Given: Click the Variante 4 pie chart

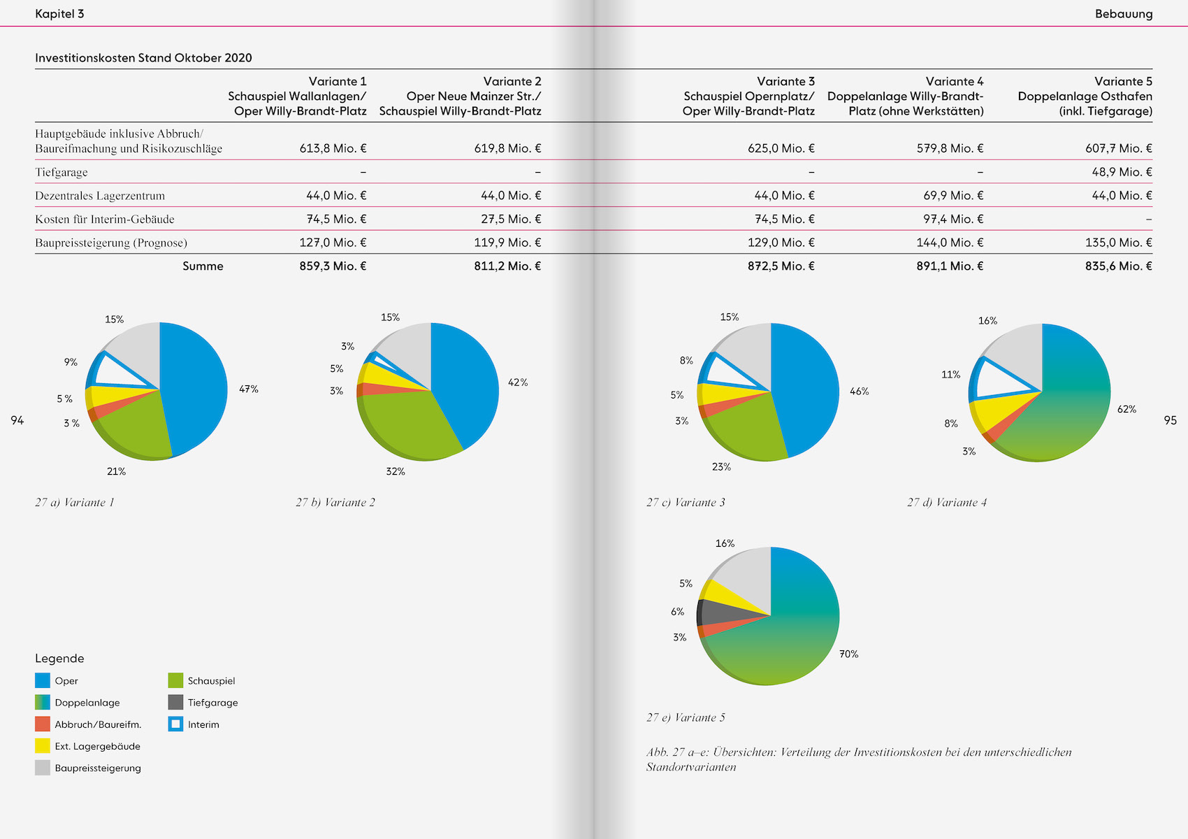Looking at the screenshot, I should [x=1040, y=392].
